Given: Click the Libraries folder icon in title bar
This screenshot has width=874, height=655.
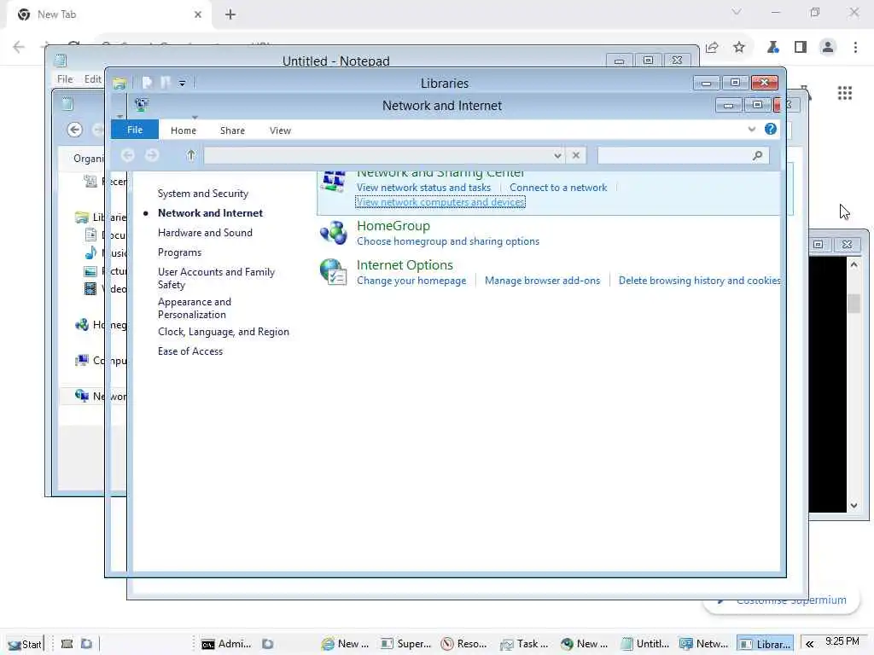Looking at the screenshot, I should (119, 84).
